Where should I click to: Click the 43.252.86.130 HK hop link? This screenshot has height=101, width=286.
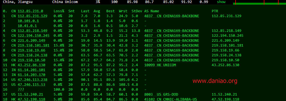(x=32, y=65)
